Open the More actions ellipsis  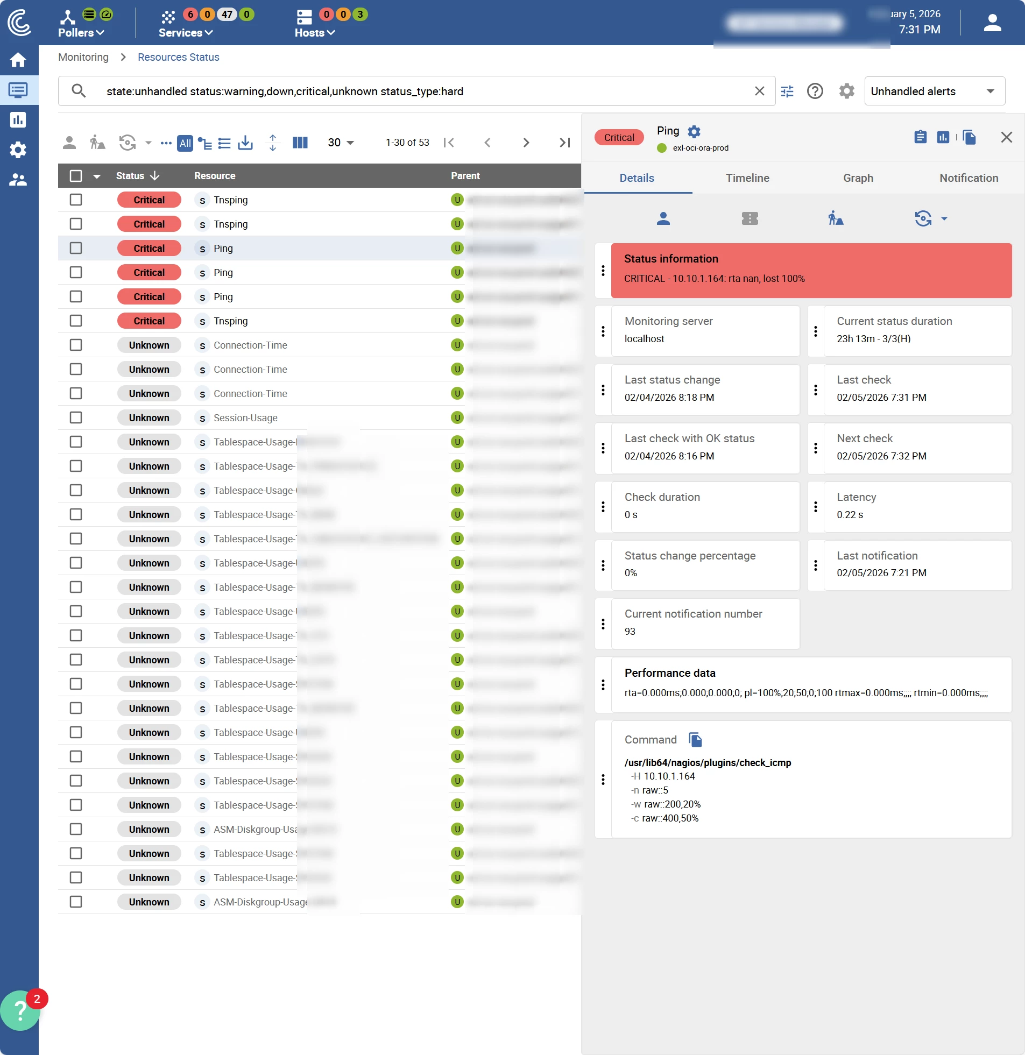[x=166, y=143]
